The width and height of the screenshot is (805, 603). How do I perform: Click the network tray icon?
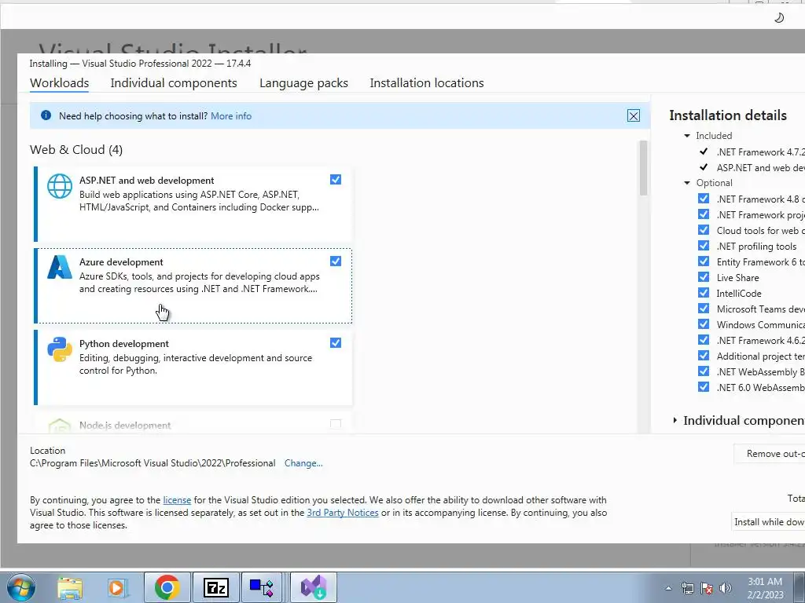click(x=687, y=588)
